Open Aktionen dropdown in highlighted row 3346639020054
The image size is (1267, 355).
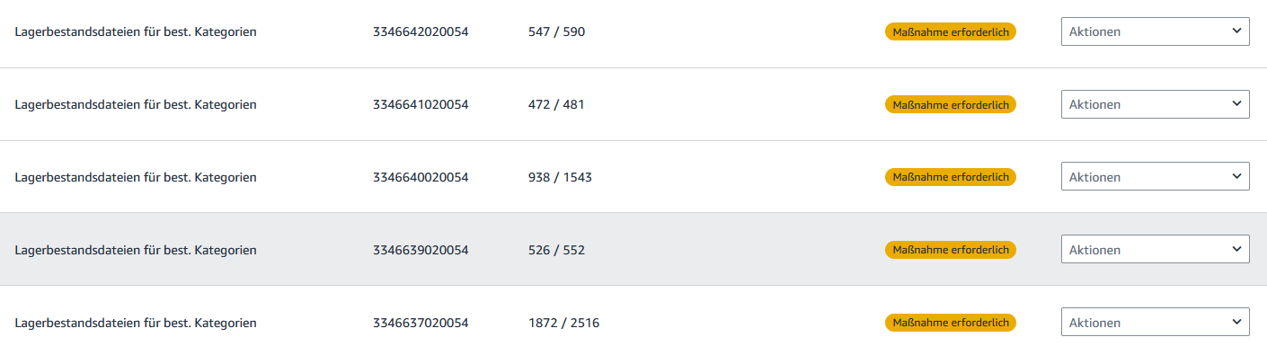coord(1155,249)
